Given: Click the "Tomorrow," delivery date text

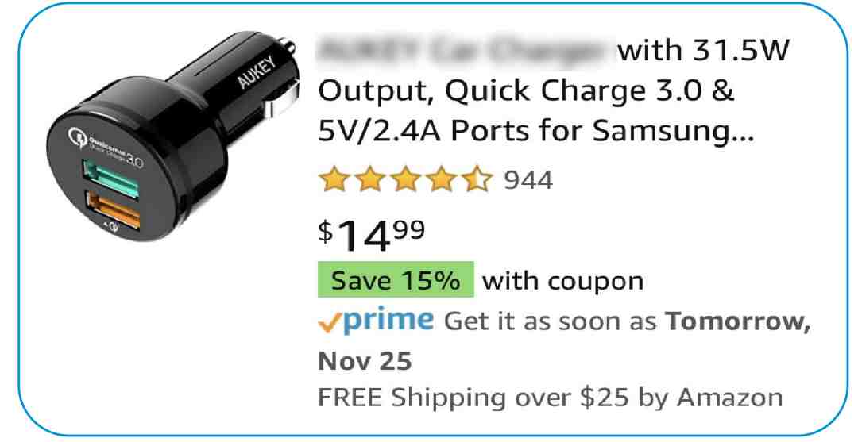Looking at the screenshot, I should tap(737, 322).
